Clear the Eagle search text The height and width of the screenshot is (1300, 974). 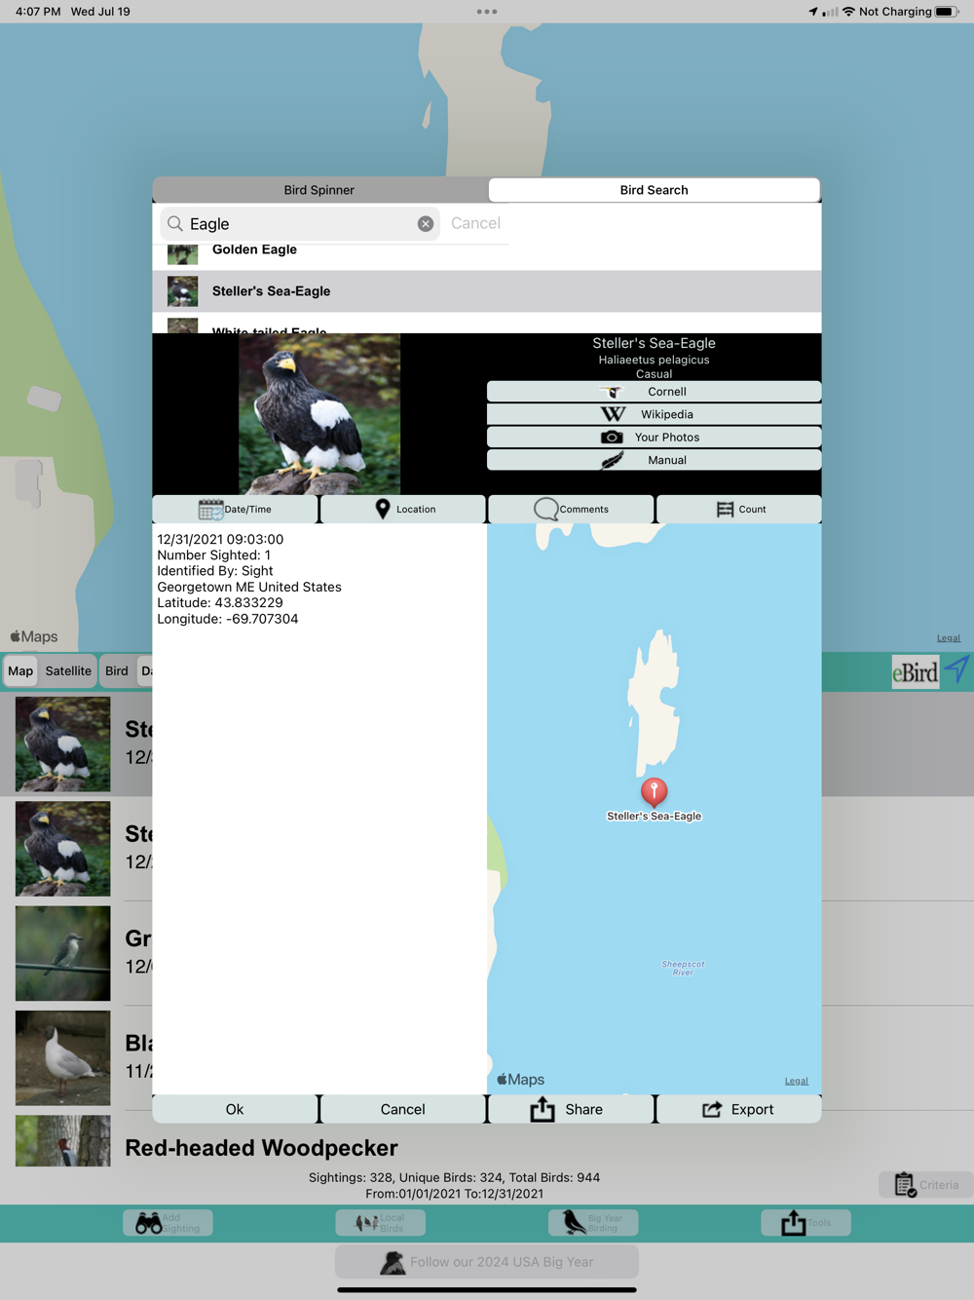coord(426,224)
